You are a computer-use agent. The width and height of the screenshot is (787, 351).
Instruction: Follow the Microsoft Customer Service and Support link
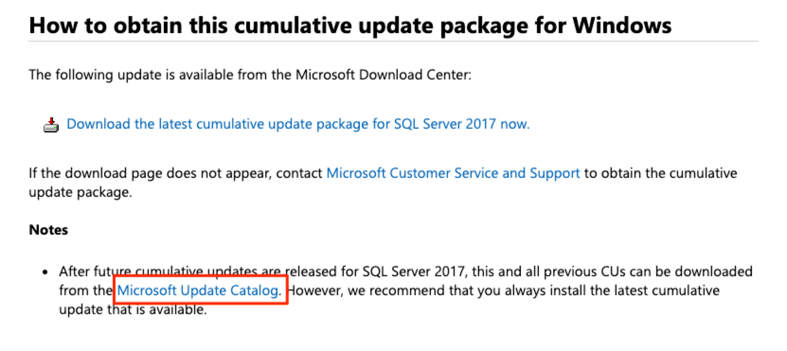453,173
